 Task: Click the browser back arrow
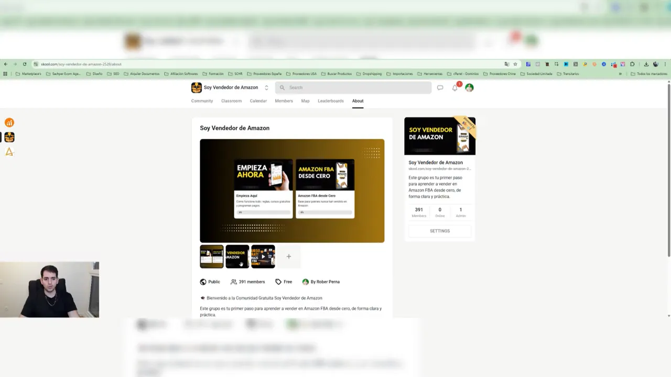coord(6,64)
